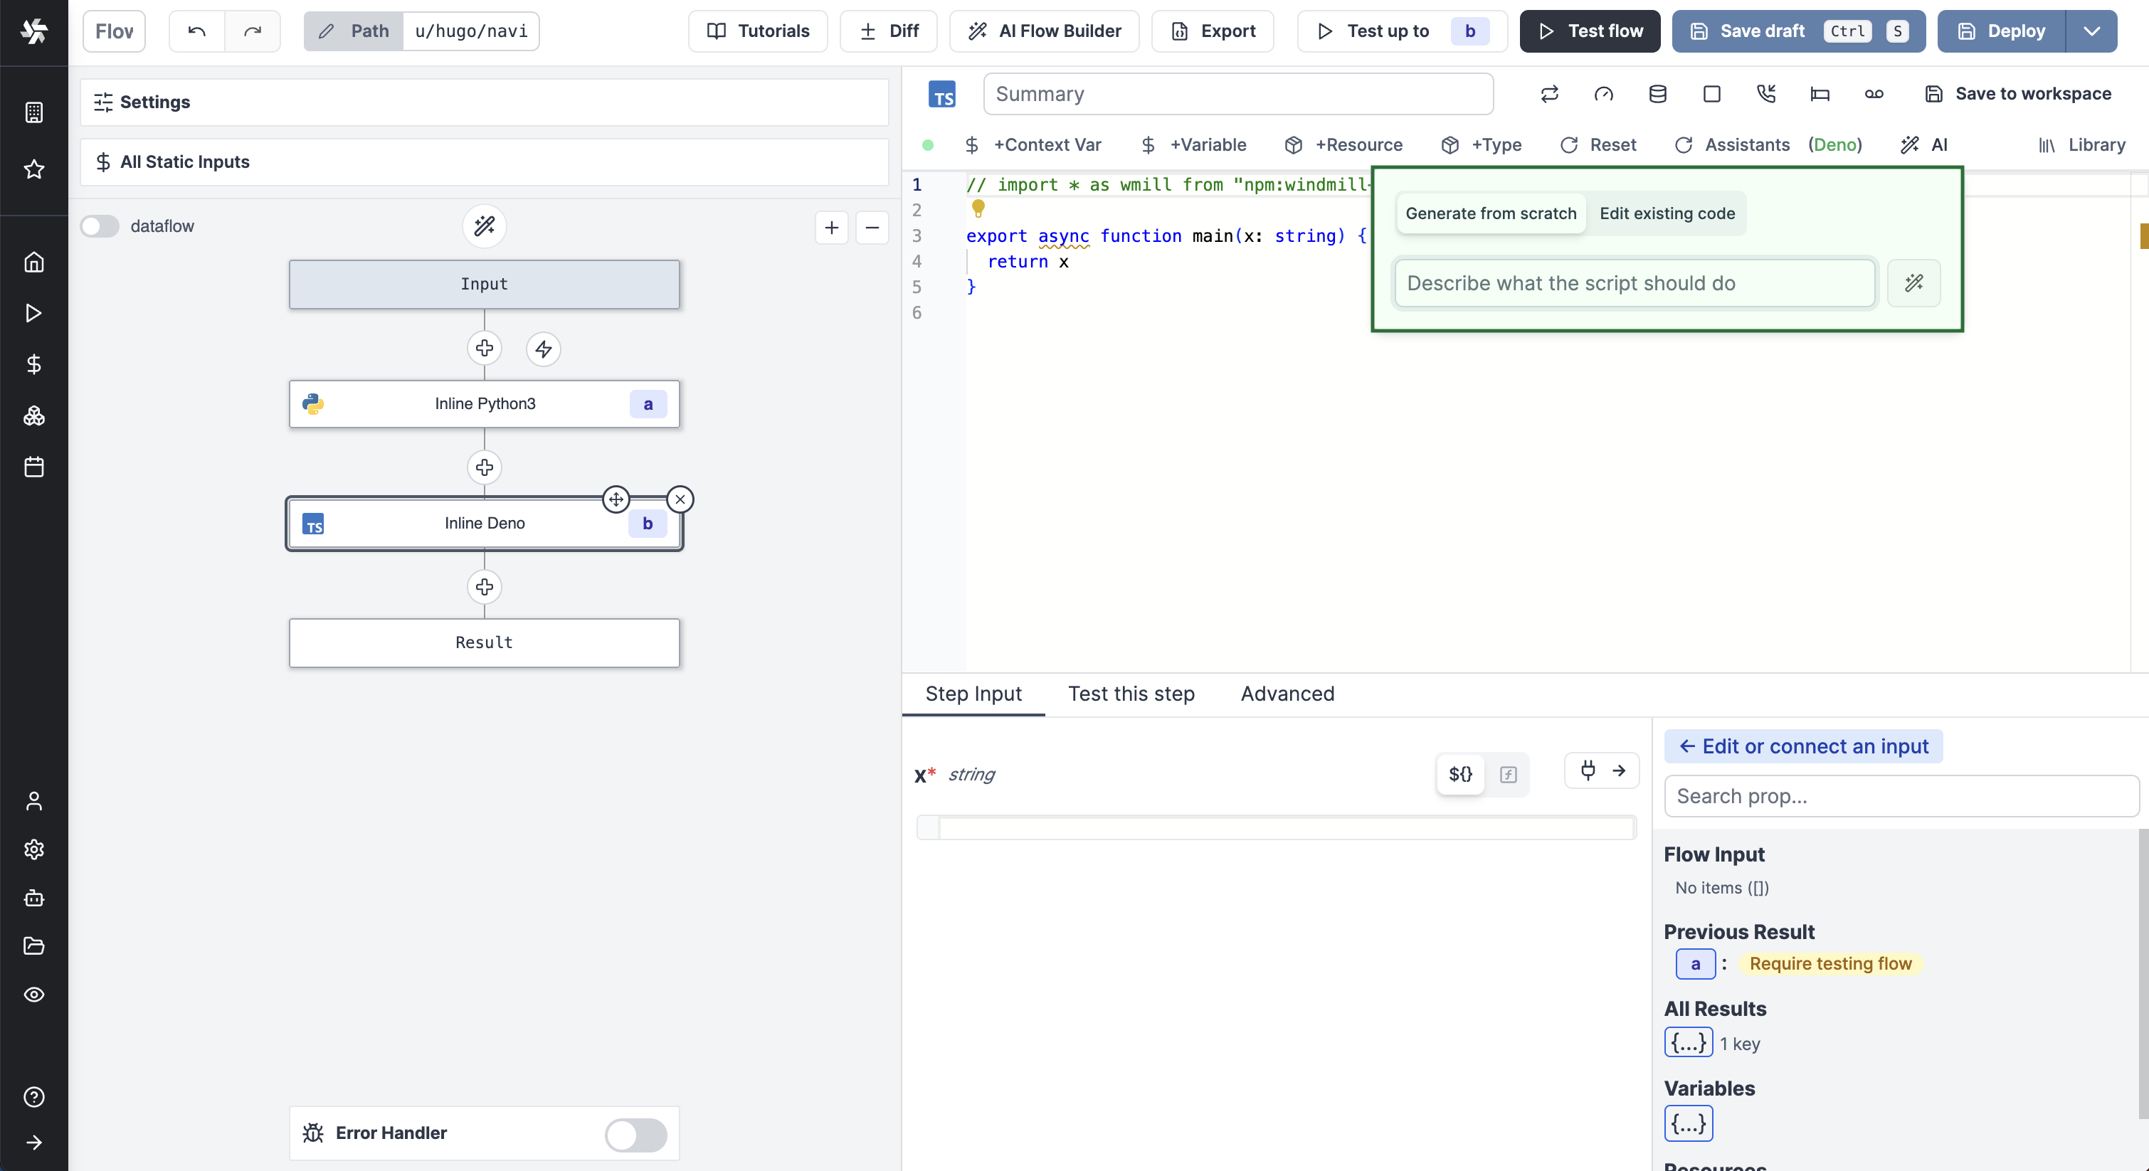Screen dimensions: 2149x1171
Task: Click the lightning bolt trigger icon
Action: click(x=543, y=349)
